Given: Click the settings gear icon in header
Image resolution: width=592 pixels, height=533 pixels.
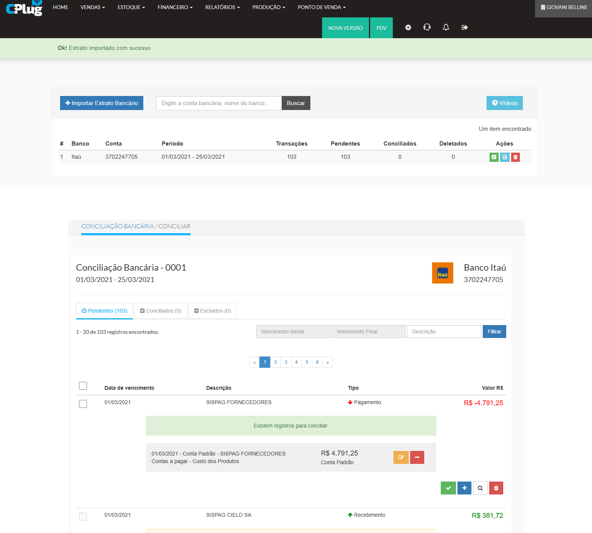Looking at the screenshot, I should click(408, 28).
